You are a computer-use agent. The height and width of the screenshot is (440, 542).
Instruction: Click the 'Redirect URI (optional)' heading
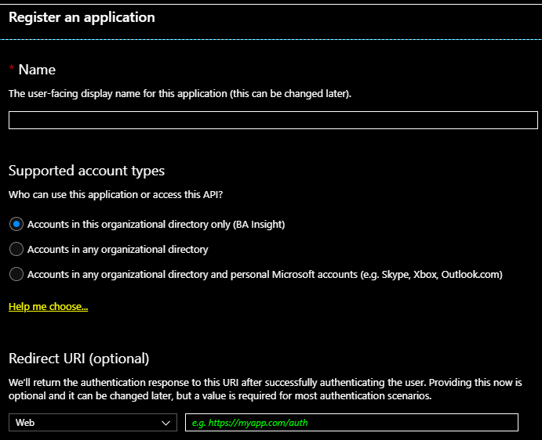pos(78,359)
